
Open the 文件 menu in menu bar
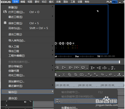click(15, 2)
